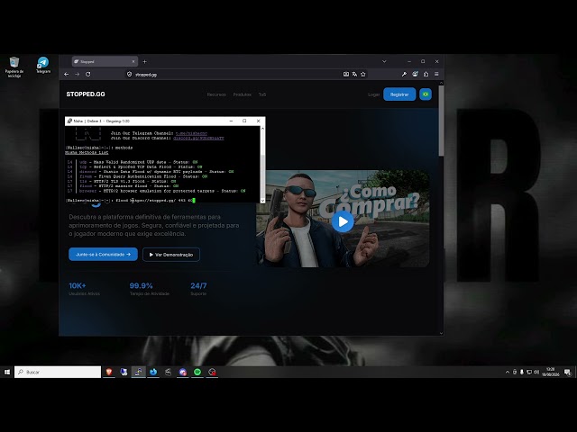This screenshot has width=577, height=432.
Task: Click the Ver Demonstração button
Action: [x=171, y=255]
